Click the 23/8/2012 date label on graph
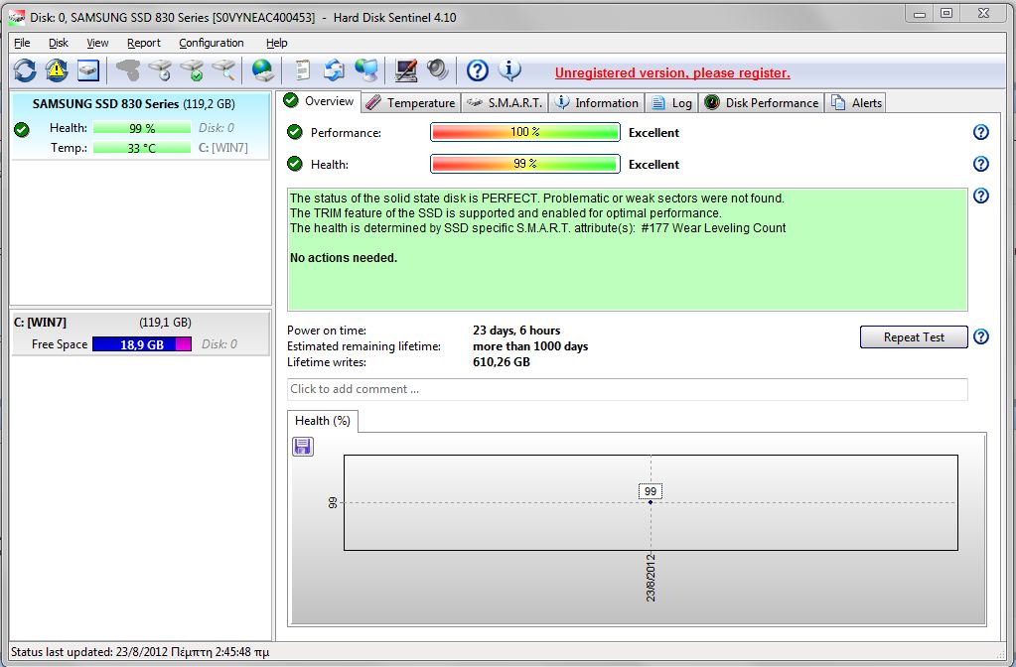Screen dimensions: 1016x667 (x=651, y=578)
